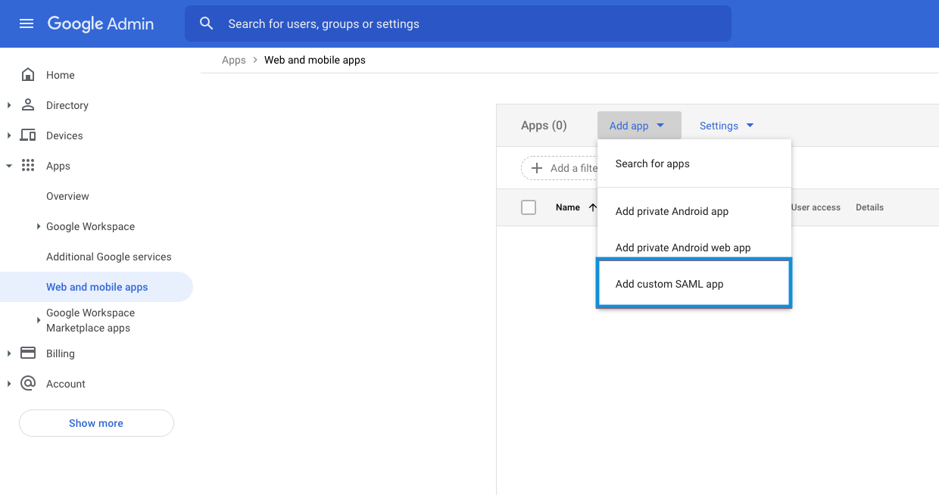The height and width of the screenshot is (495, 939).
Task: Click the search magnifier icon
Action: (206, 23)
